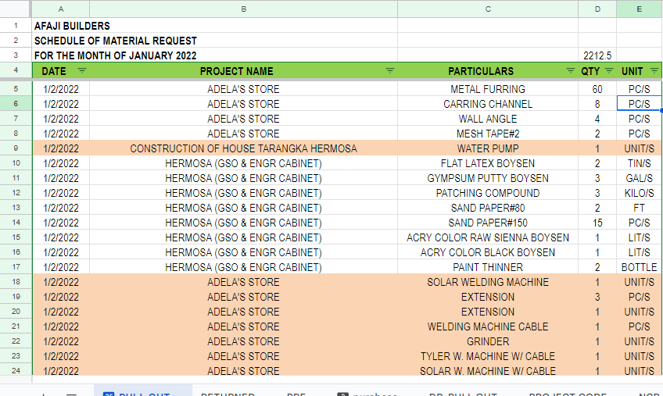Select the cell showing 2212.5
Screen dimensions: 663x396
597,55
